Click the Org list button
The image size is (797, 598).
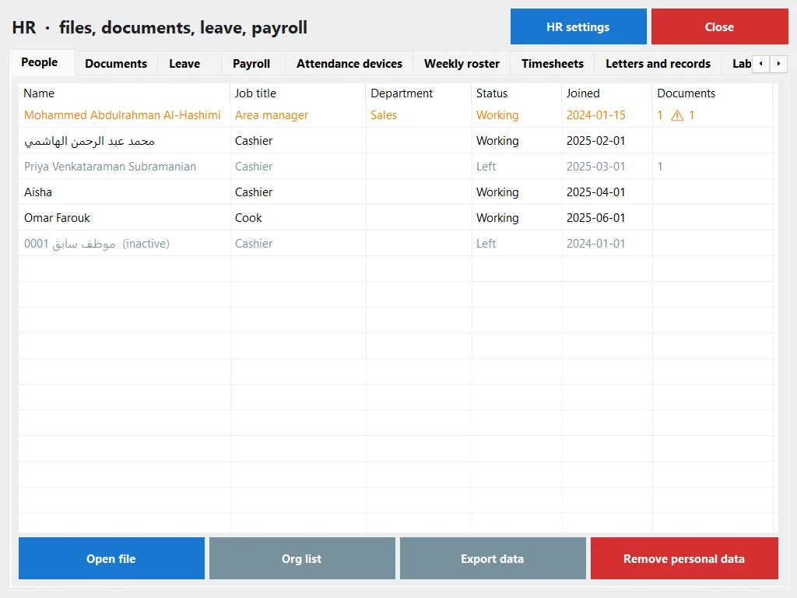(x=302, y=558)
